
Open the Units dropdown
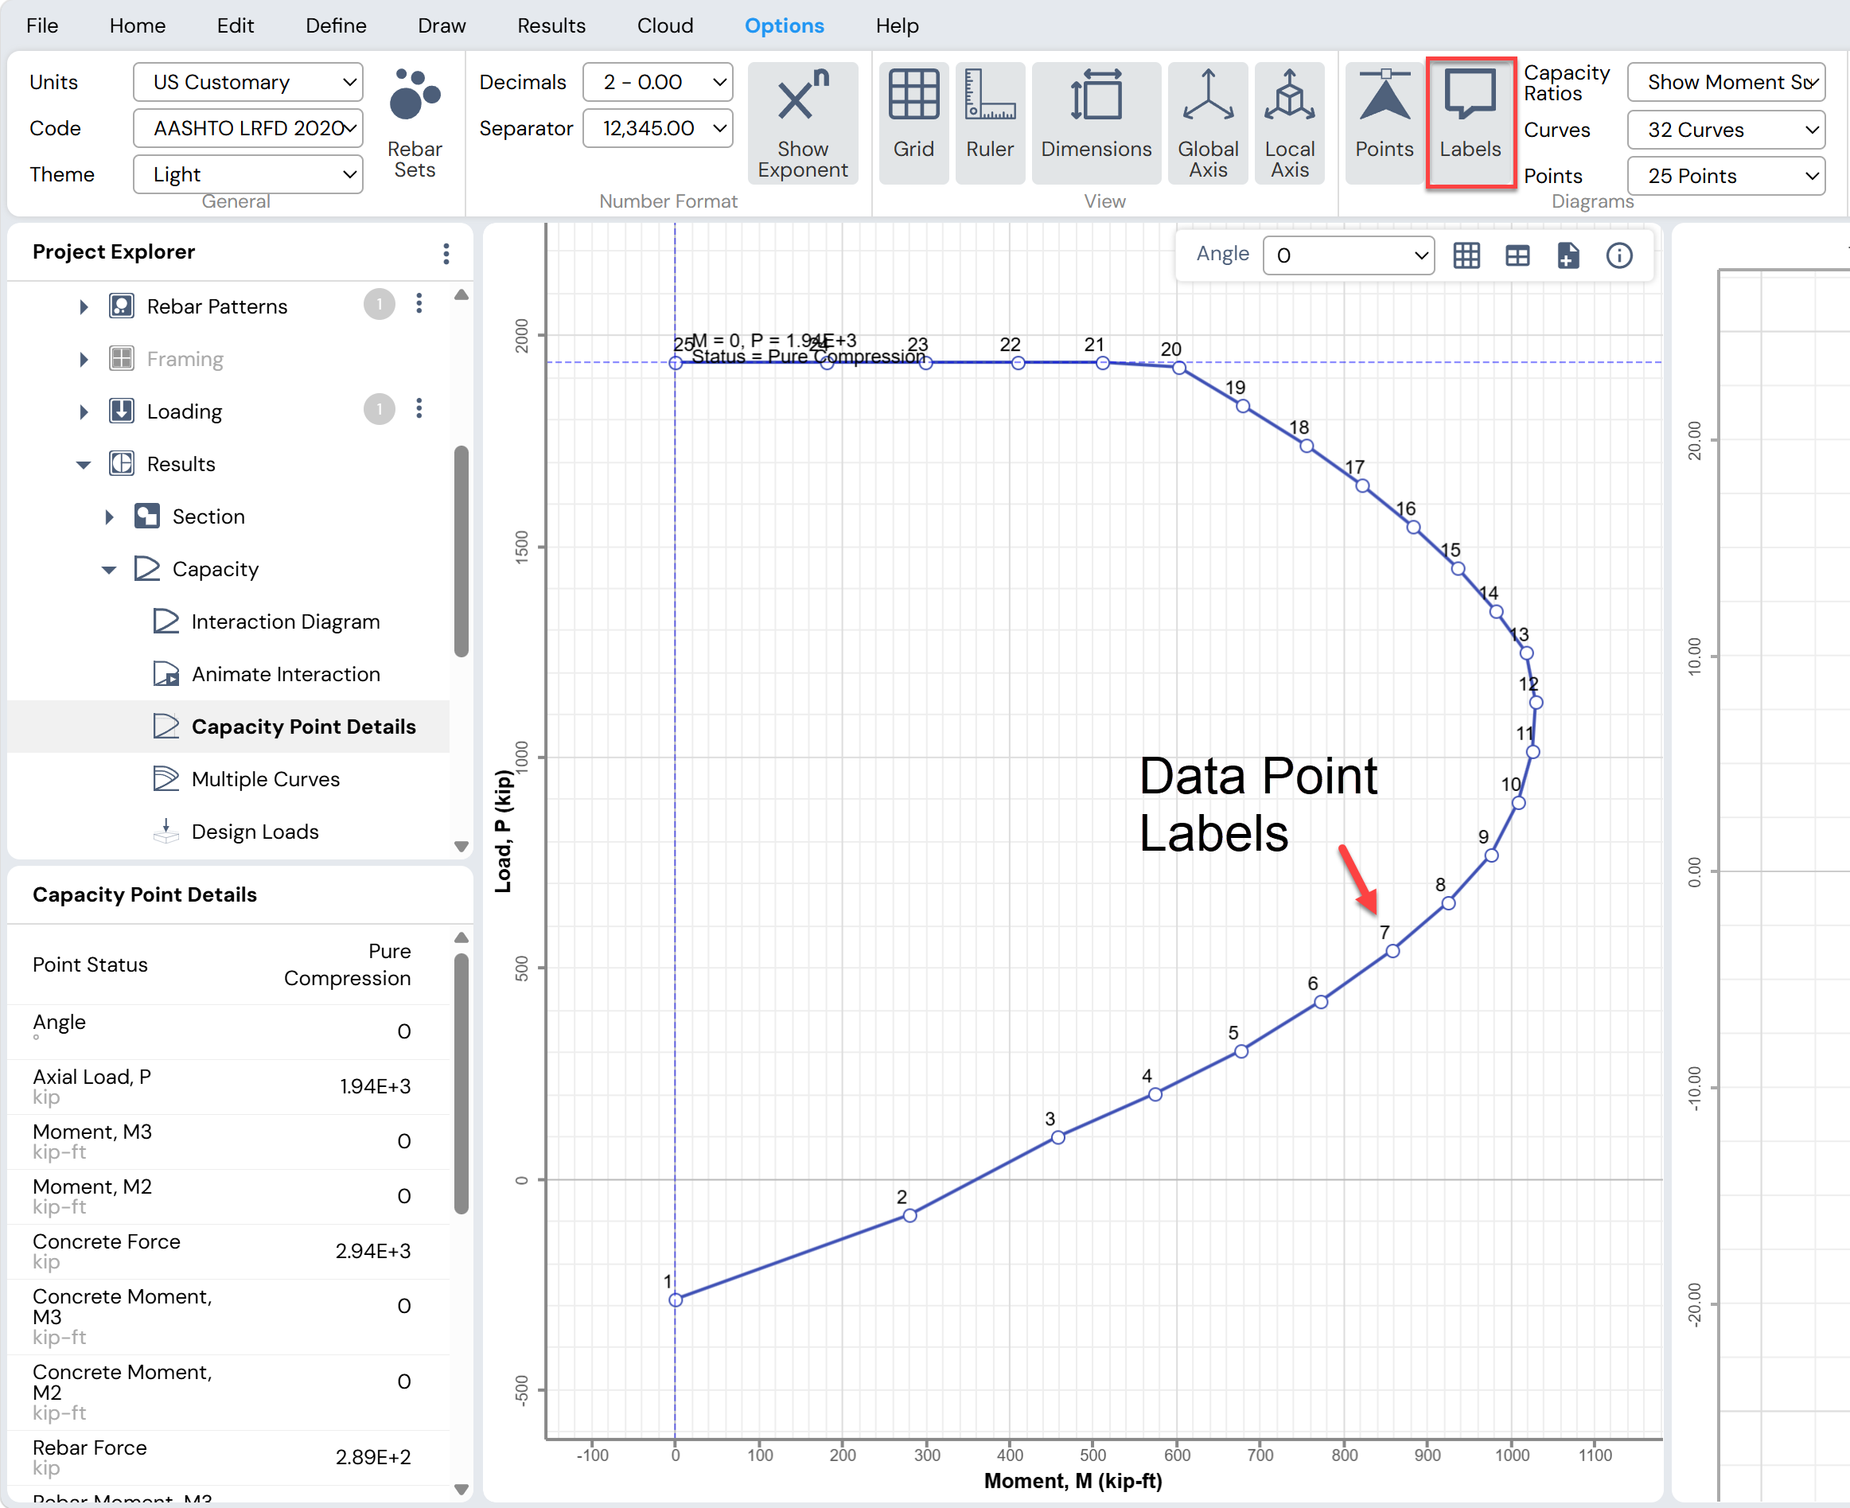tap(247, 82)
